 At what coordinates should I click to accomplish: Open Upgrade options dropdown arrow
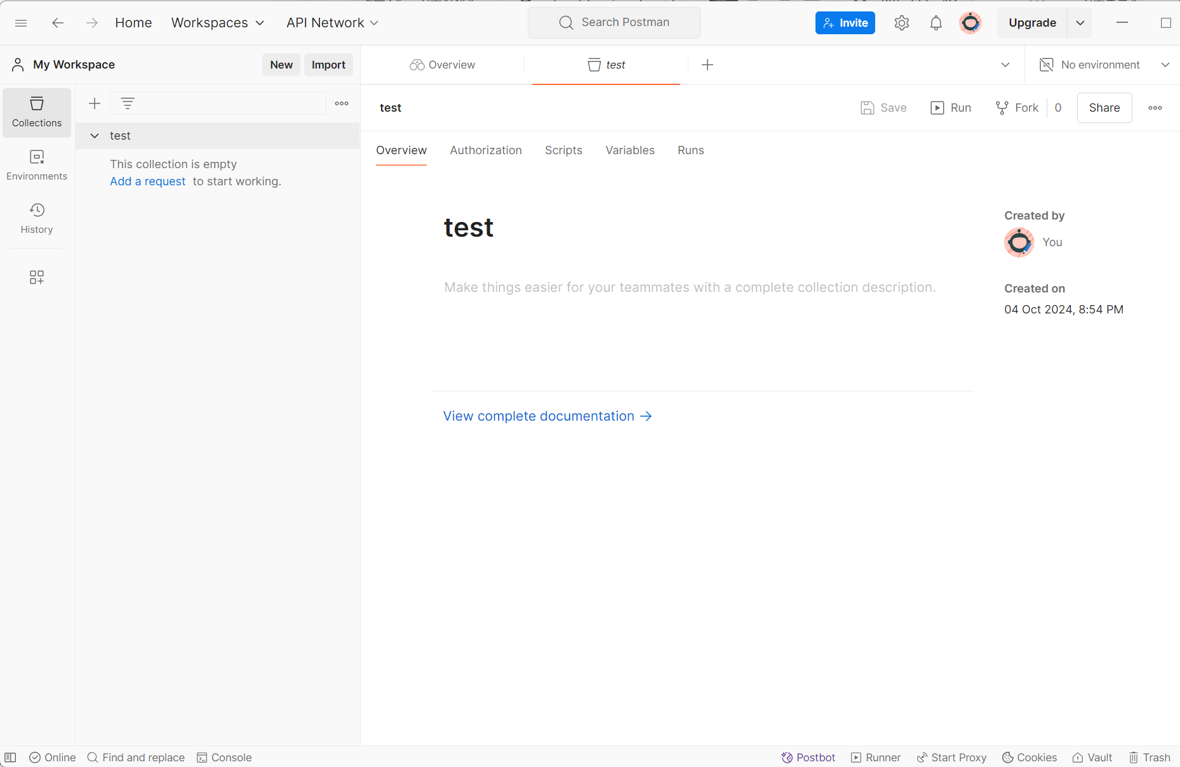click(1080, 23)
